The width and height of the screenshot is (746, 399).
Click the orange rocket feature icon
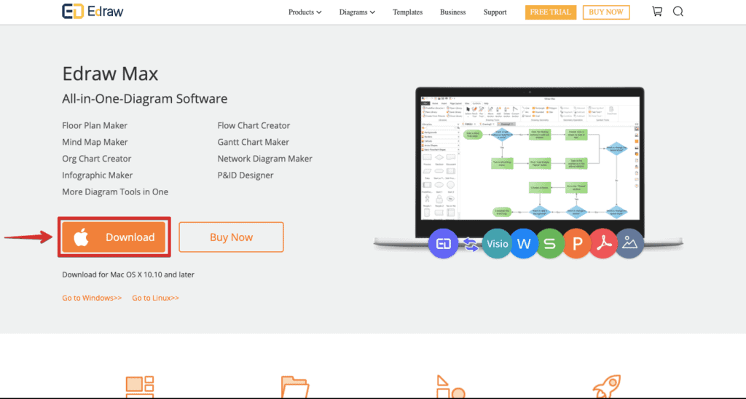(607, 387)
